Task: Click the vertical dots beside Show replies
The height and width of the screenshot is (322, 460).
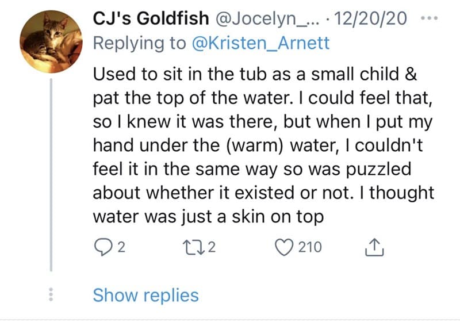Action: tap(51, 295)
